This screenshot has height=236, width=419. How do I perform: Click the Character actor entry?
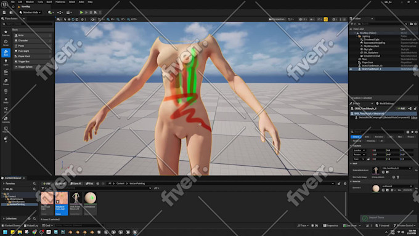32,41
